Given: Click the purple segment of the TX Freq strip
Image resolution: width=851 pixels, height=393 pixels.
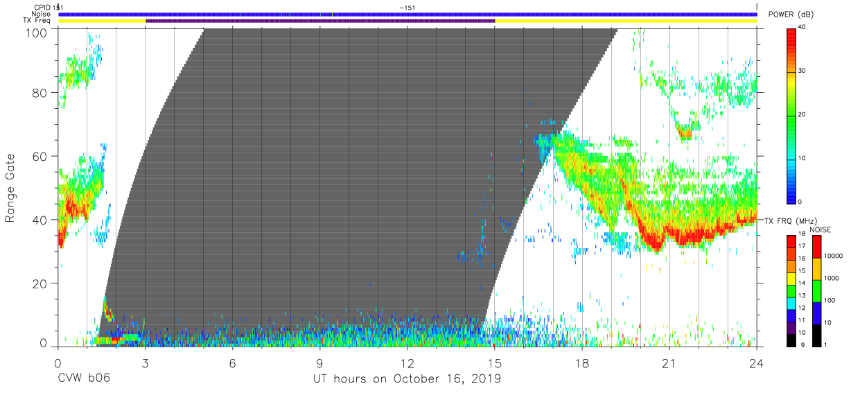Looking at the screenshot, I should coord(320,21).
